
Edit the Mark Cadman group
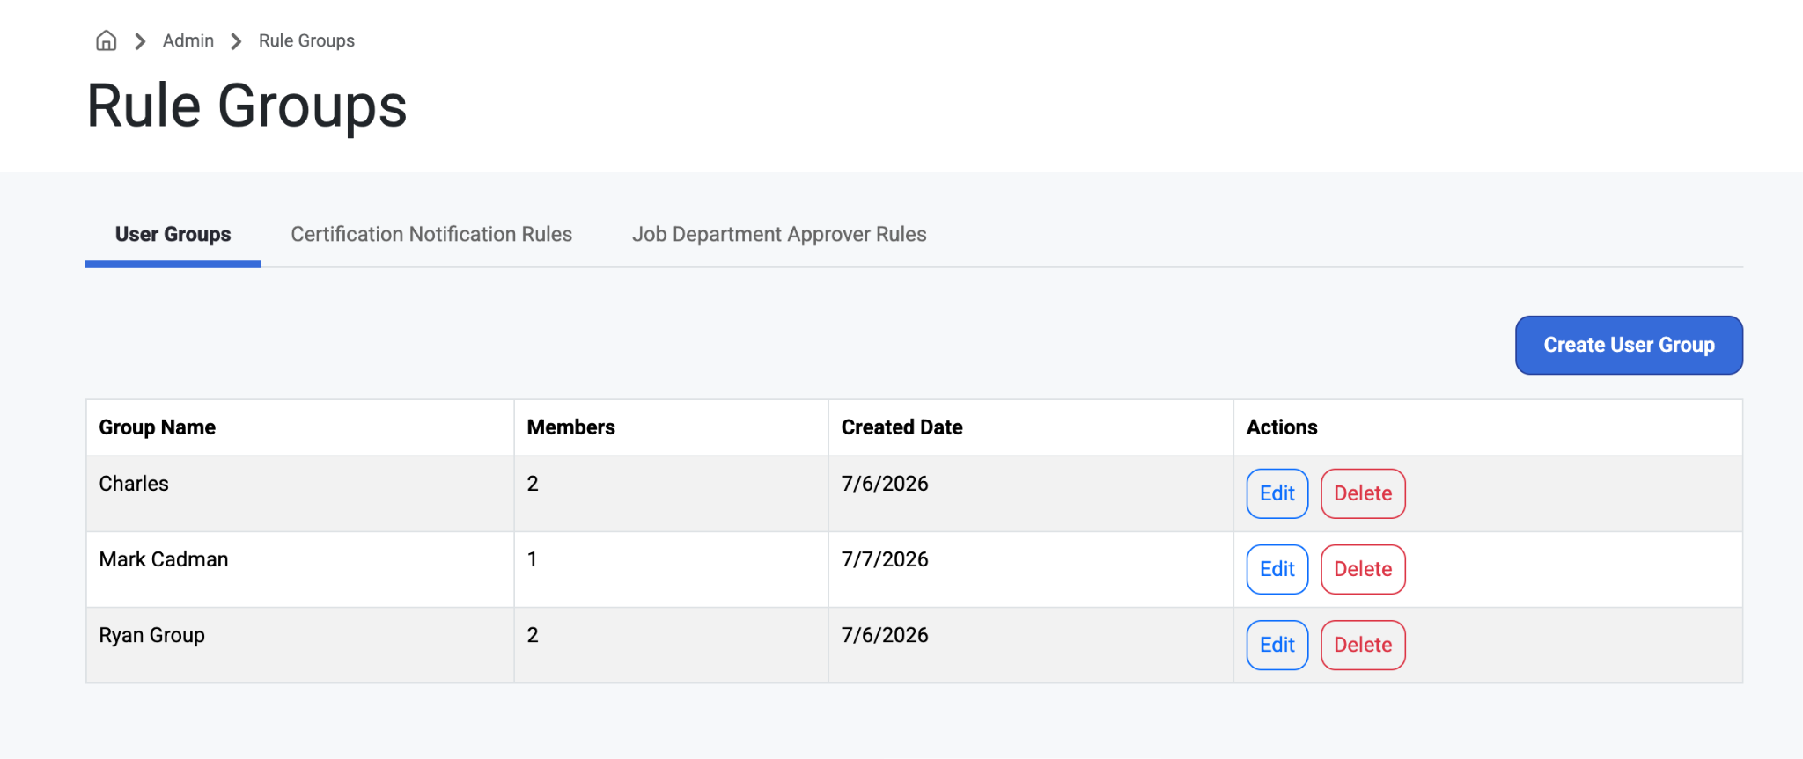coord(1277,569)
